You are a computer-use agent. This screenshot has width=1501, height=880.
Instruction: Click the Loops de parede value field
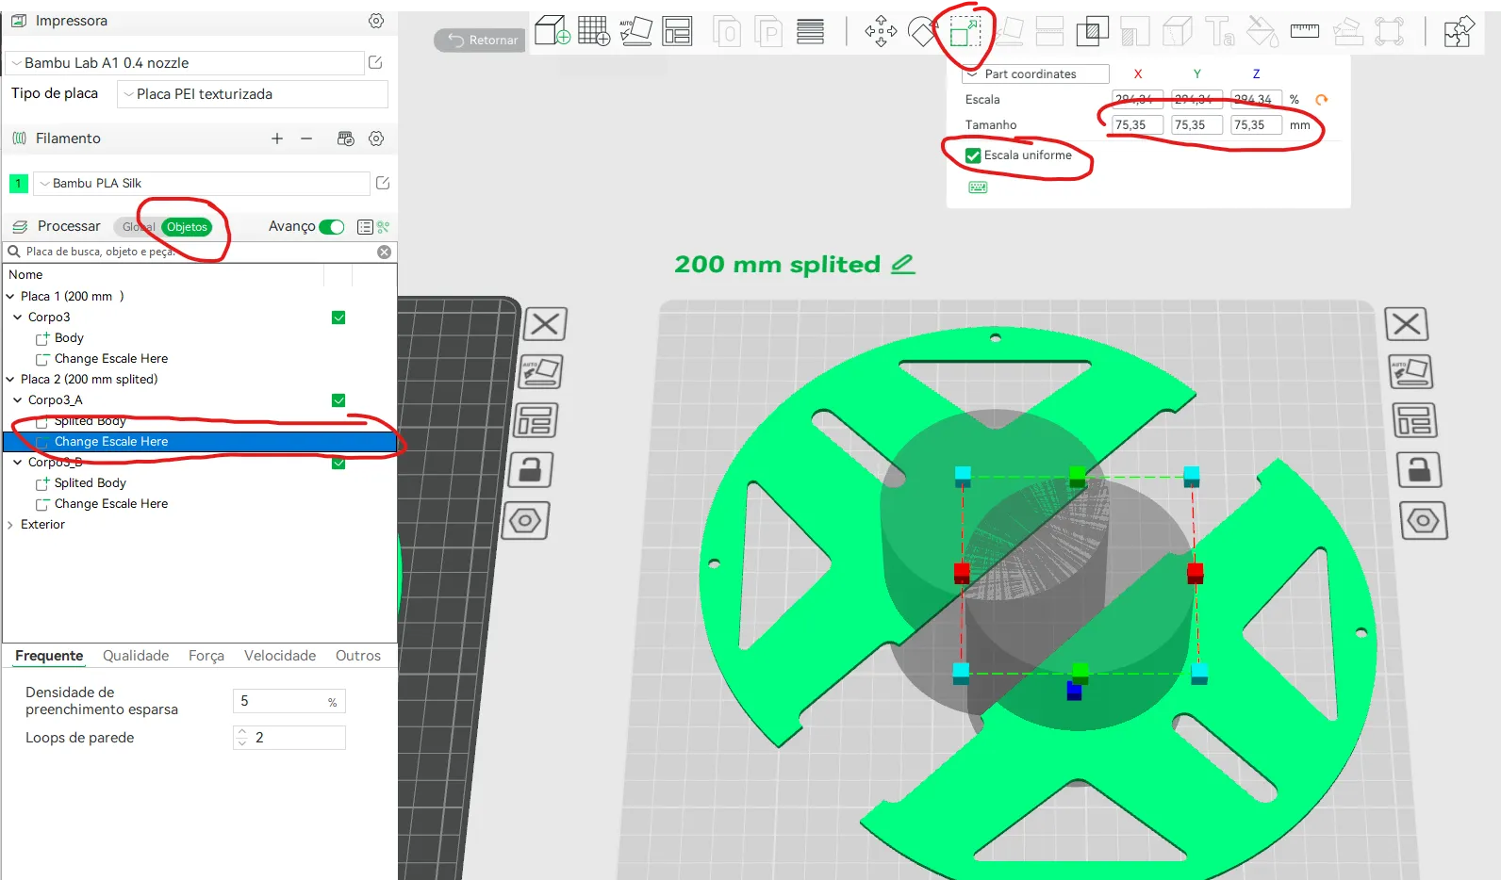(x=289, y=738)
